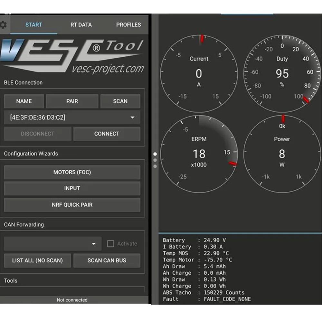Click the Current gauge
322x322 pixels.
199,73
